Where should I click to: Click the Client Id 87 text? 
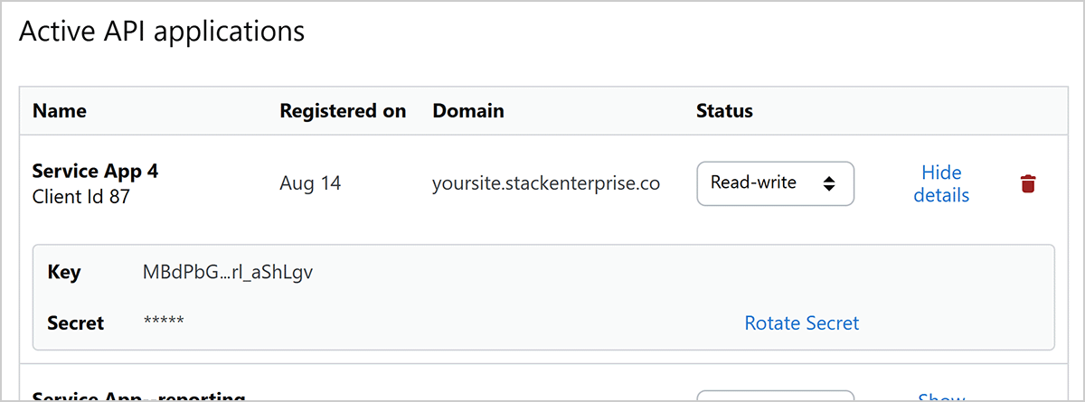pos(81,196)
